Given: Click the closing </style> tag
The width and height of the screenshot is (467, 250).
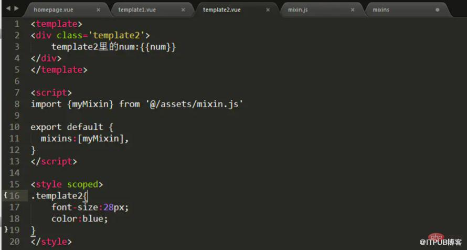Looking at the screenshot, I should [x=51, y=242].
